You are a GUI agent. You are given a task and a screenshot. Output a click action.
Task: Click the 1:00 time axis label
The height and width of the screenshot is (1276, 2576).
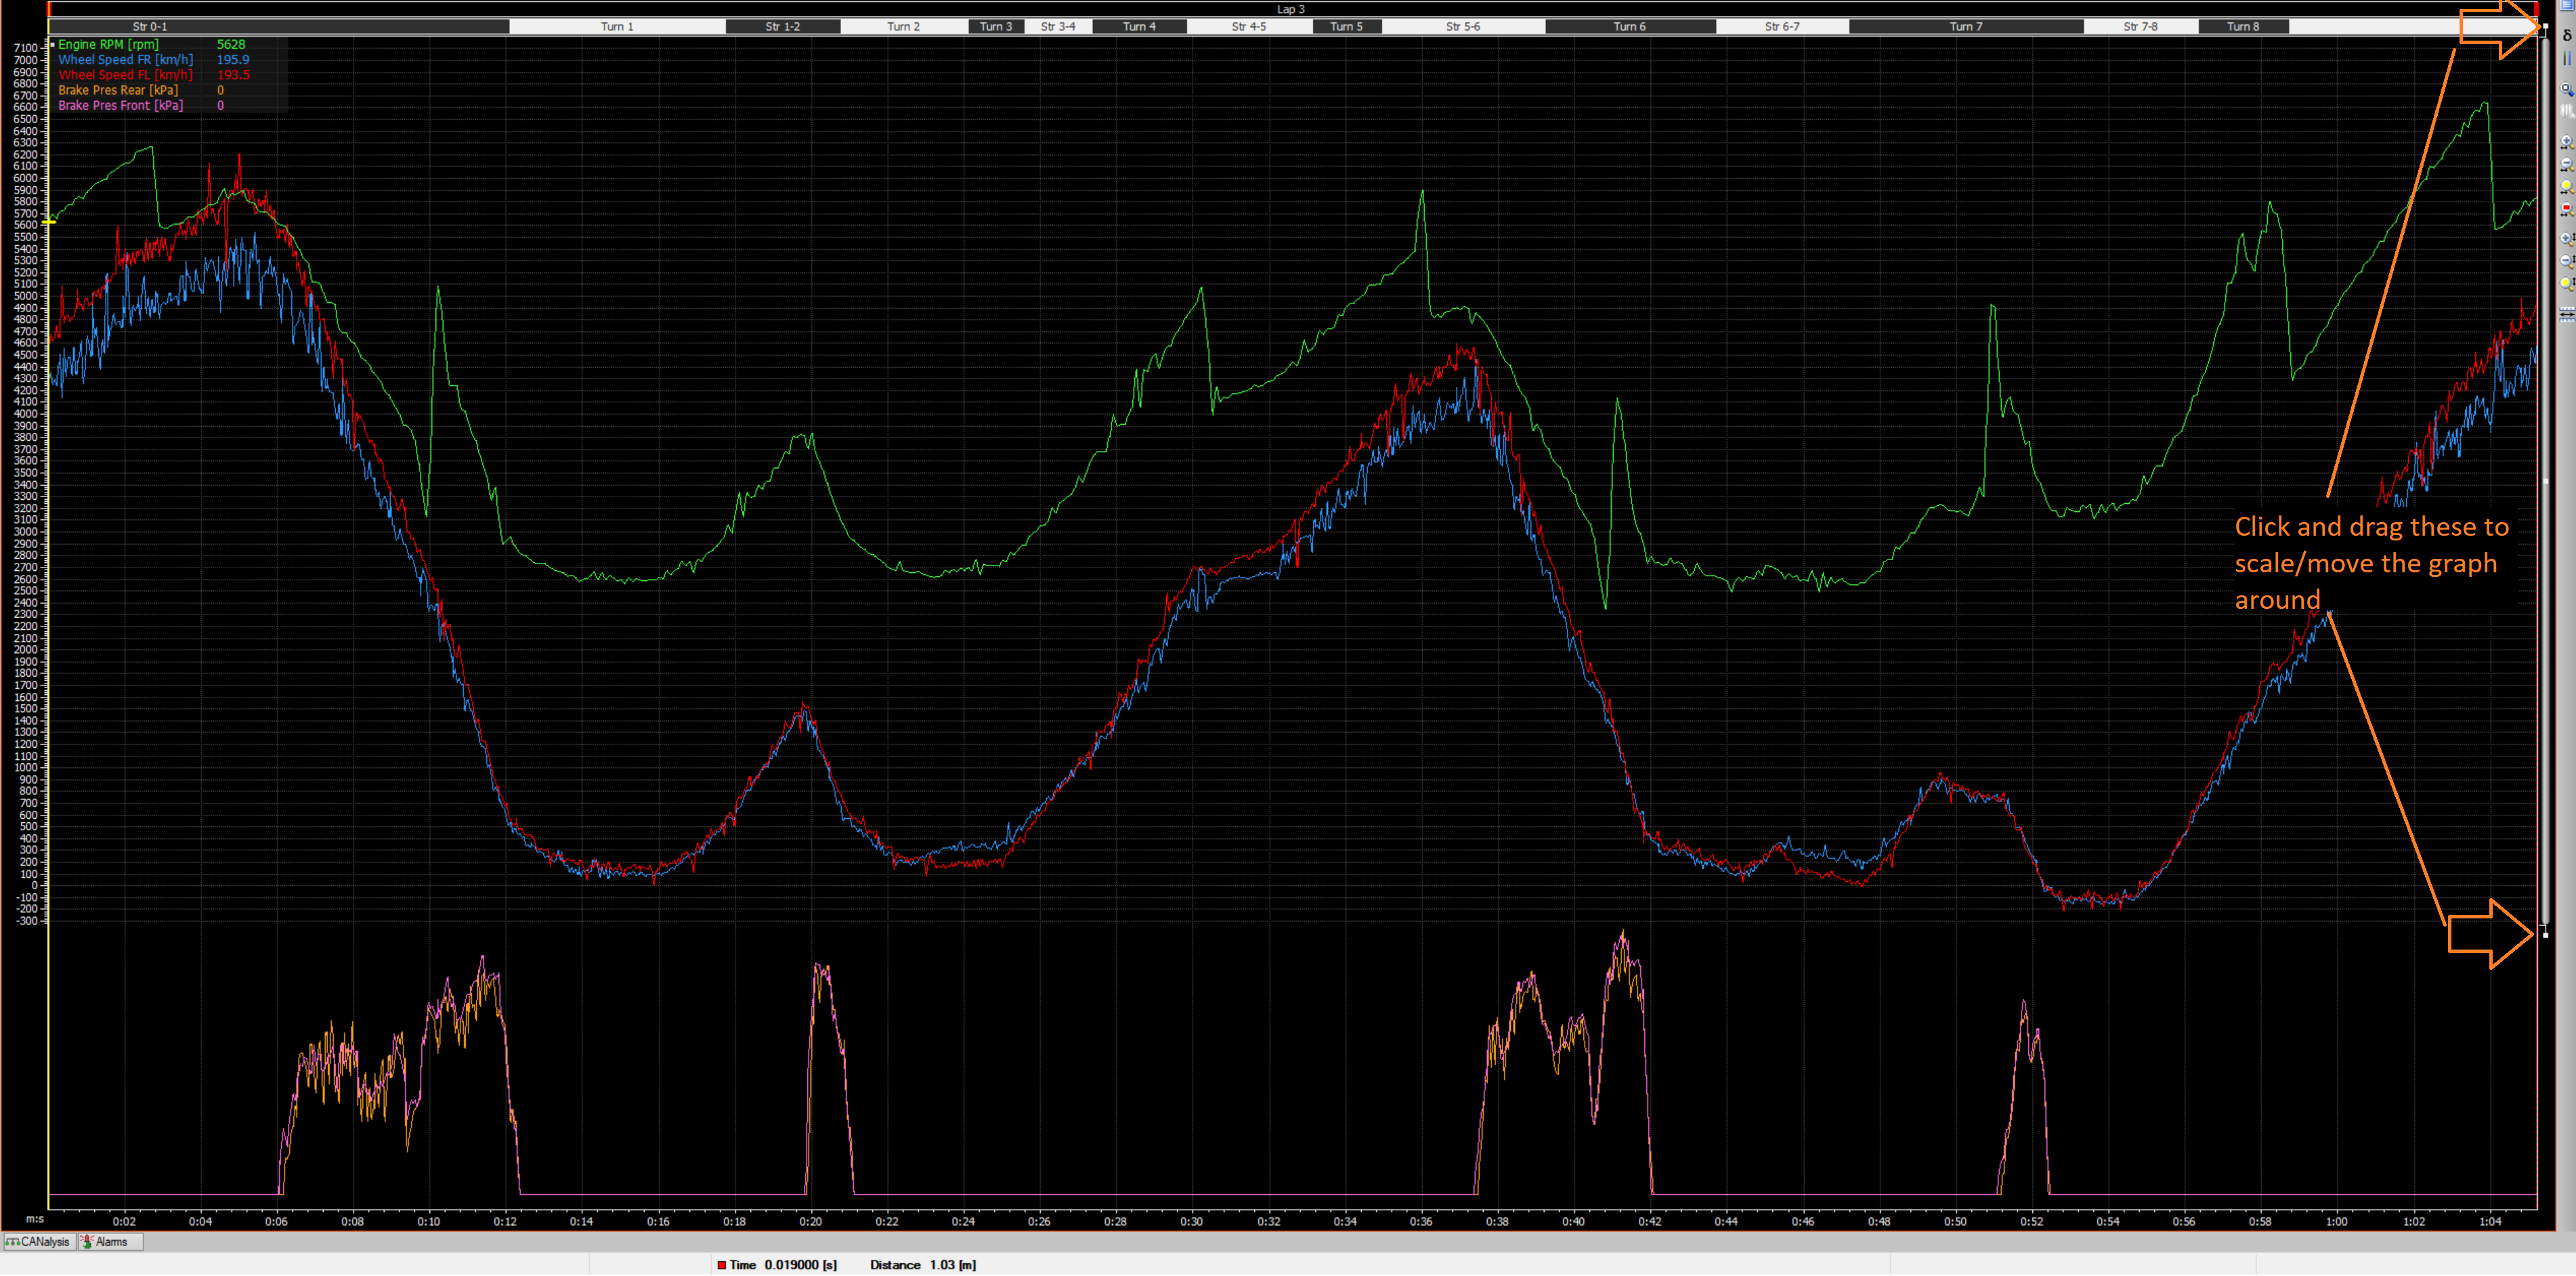coord(2337,1221)
